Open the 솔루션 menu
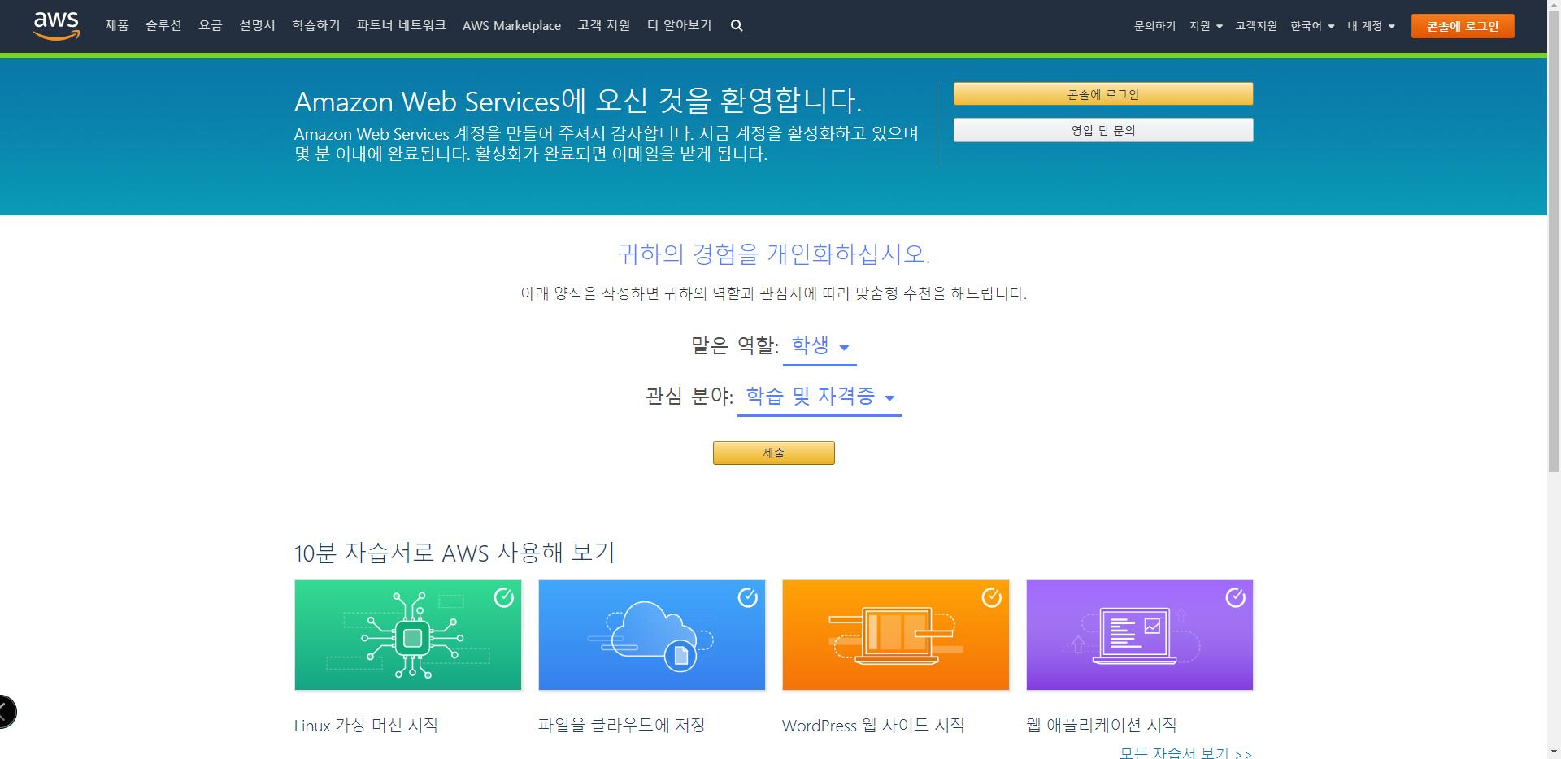This screenshot has width=1561, height=759. tap(163, 26)
